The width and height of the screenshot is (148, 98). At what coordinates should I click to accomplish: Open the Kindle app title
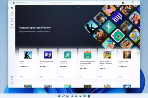(x=22, y=62)
